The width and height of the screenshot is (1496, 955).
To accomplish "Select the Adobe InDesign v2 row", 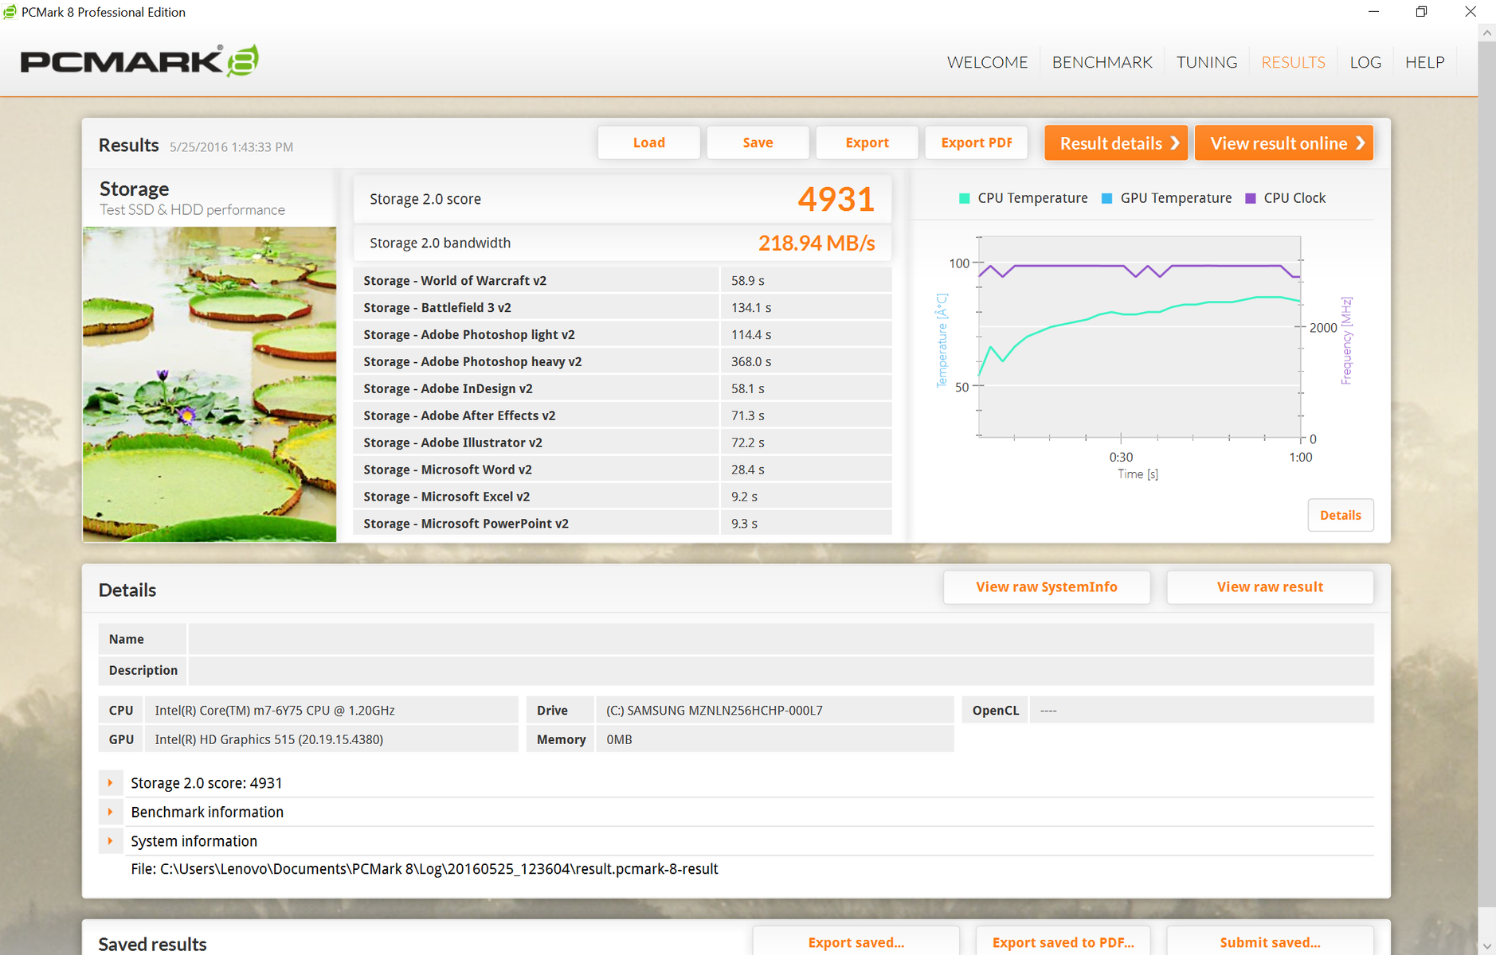I will coord(622,388).
